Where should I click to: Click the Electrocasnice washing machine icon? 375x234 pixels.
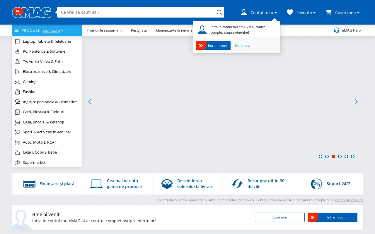pyautogui.click(x=17, y=72)
